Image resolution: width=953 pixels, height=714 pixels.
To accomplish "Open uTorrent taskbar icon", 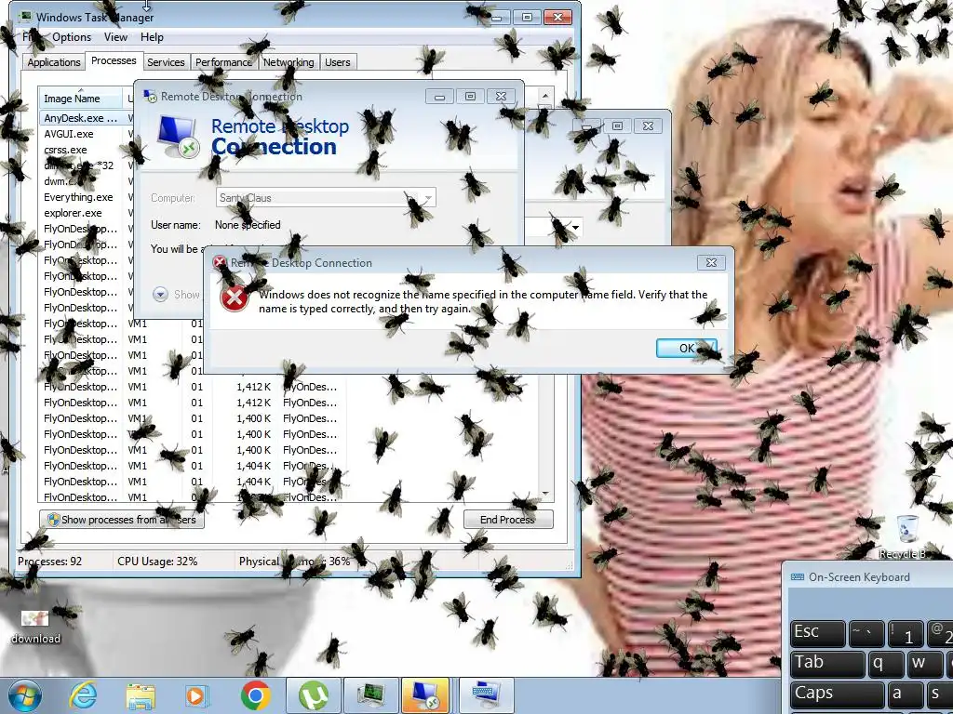I will point(313,695).
